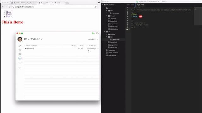
Task: Open the gear settings icon in CodeKit sidebar
Action: pyautogui.click(x=20, y=54)
